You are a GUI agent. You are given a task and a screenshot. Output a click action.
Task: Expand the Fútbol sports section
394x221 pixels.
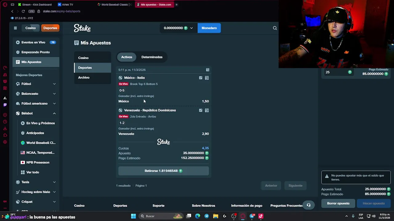[x=54, y=84]
